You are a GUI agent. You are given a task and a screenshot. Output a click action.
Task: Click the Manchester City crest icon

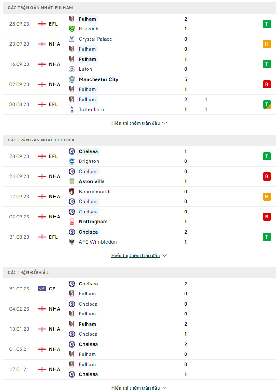72,79
